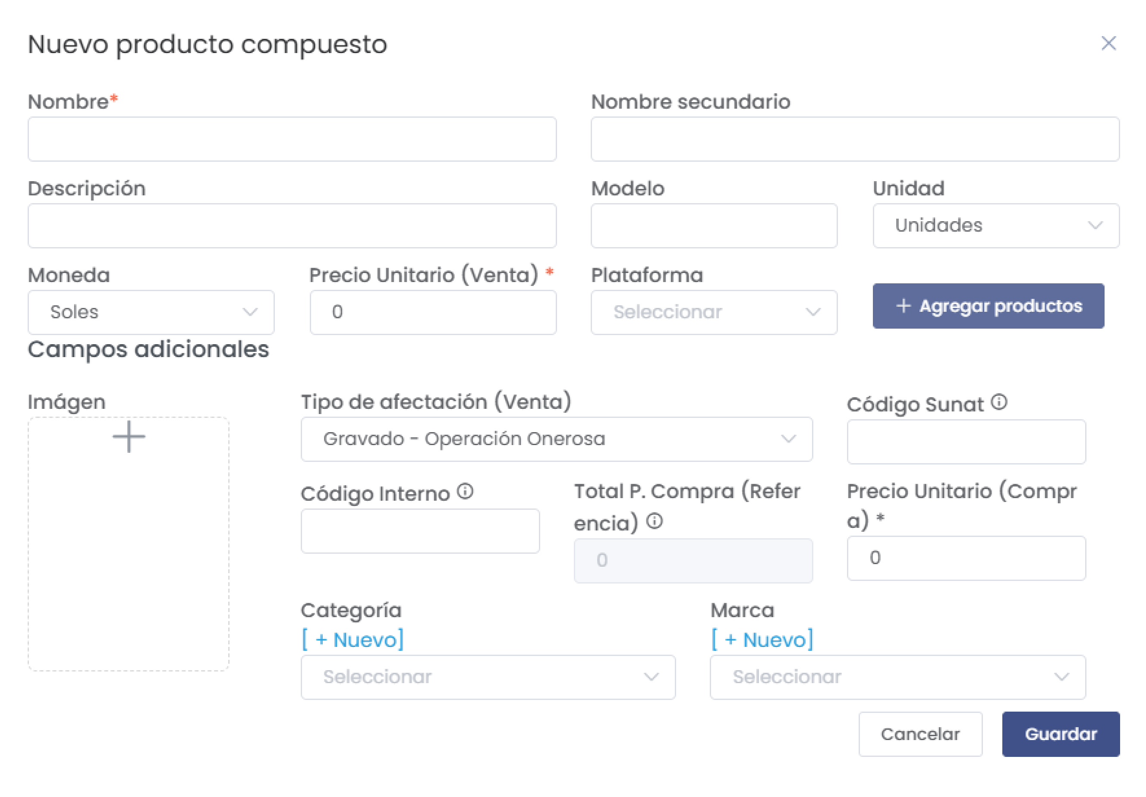Click [+ Nuevo] under Categoría
This screenshot has height=797, width=1146.
pos(352,639)
